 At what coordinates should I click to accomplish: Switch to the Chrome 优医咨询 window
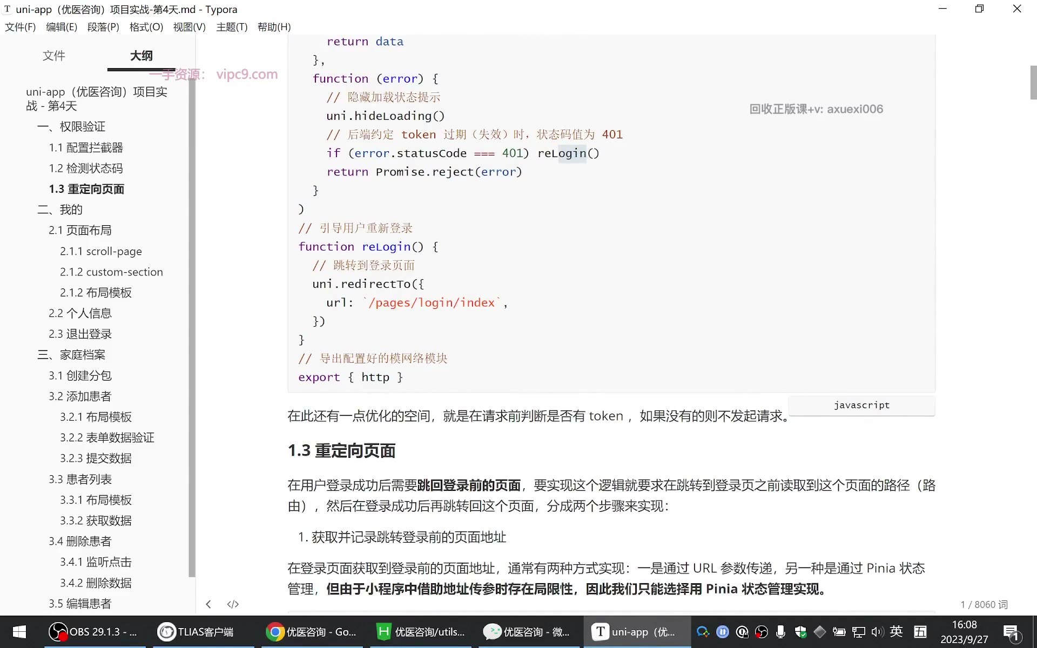tap(312, 632)
